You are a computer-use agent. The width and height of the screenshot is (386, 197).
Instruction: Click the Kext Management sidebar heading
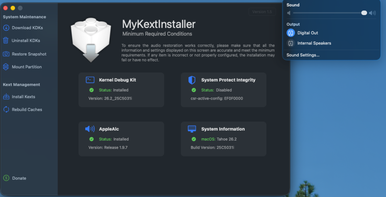click(21, 85)
